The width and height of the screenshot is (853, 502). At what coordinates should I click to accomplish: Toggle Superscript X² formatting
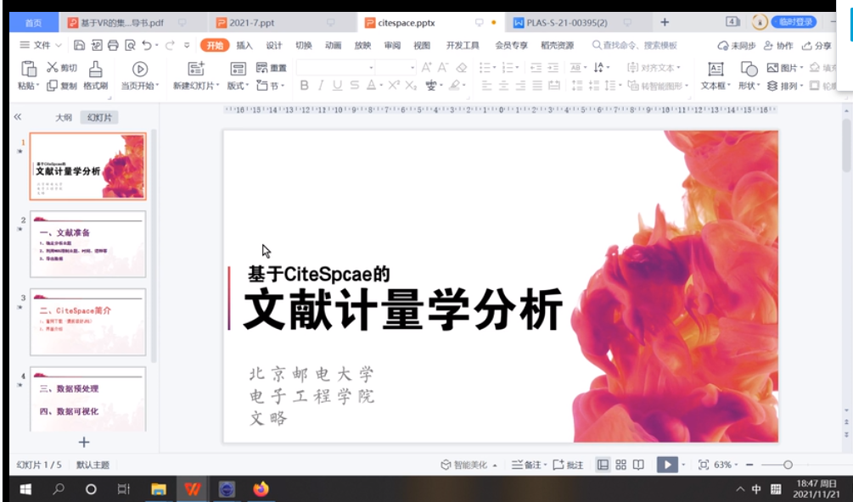394,86
